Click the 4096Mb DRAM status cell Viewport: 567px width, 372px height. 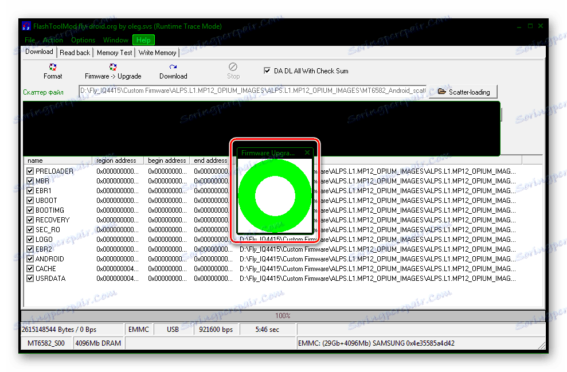pos(99,343)
